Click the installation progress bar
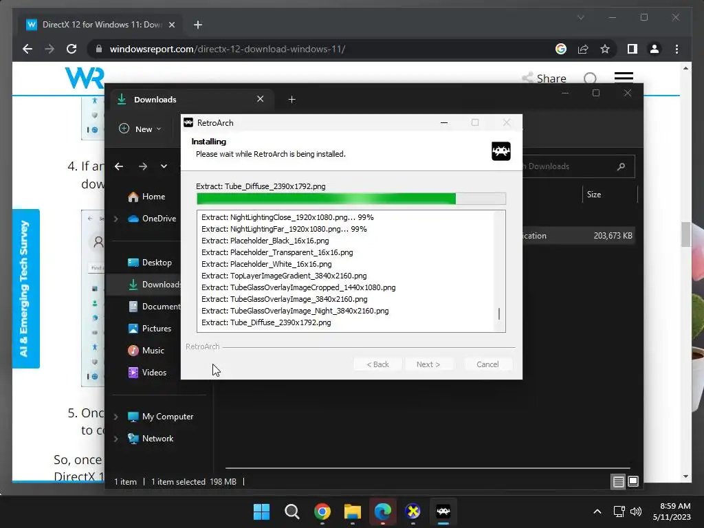This screenshot has height=528, width=704. click(351, 199)
